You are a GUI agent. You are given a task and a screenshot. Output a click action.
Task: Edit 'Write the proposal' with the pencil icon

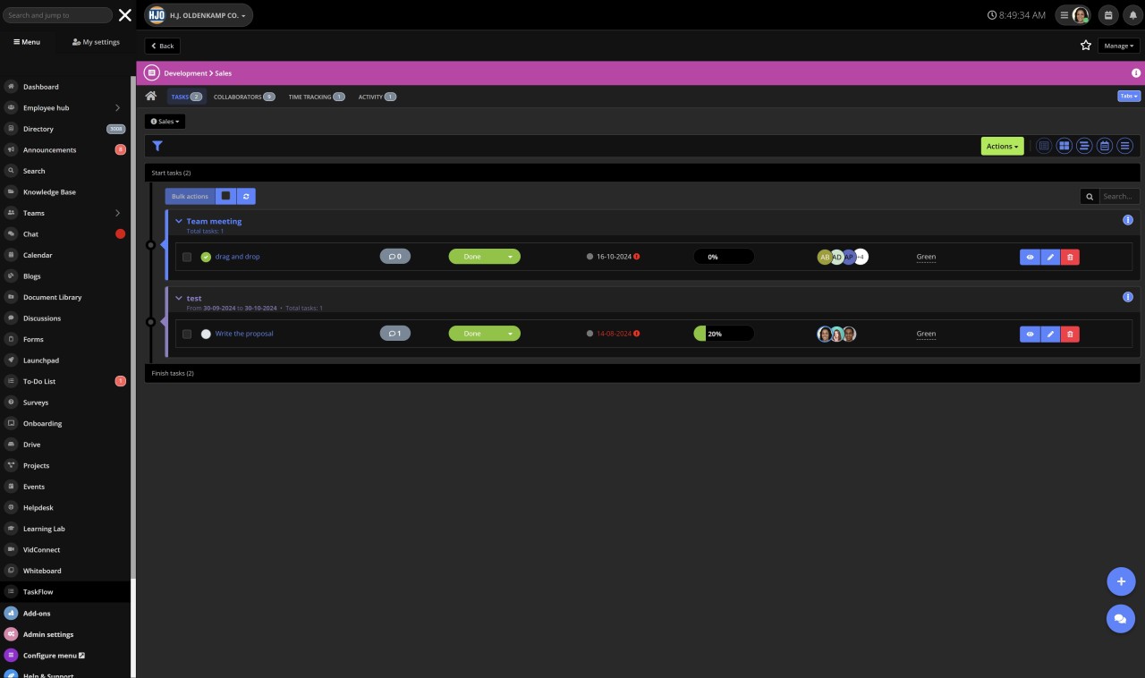point(1050,334)
